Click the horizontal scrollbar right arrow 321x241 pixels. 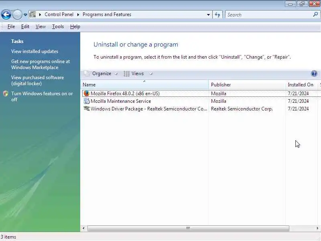[x=318, y=228]
